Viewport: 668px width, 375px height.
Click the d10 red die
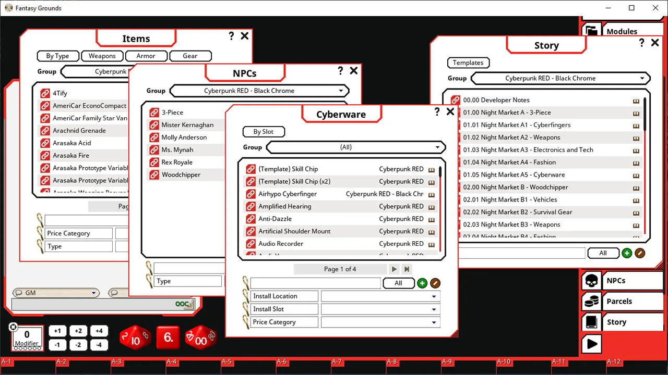[135, 339]
